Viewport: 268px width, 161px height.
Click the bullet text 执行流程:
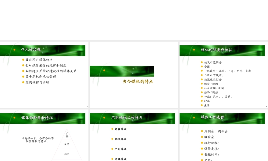(211, 143)
